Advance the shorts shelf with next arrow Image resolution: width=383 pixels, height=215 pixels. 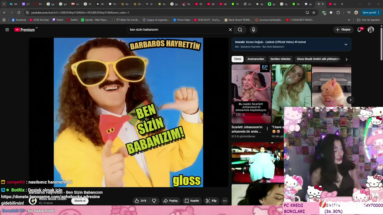(x=350, y=100)
